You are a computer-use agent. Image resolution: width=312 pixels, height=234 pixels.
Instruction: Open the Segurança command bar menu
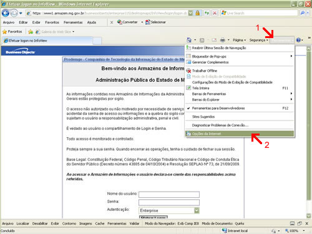[x=259, y=40]
